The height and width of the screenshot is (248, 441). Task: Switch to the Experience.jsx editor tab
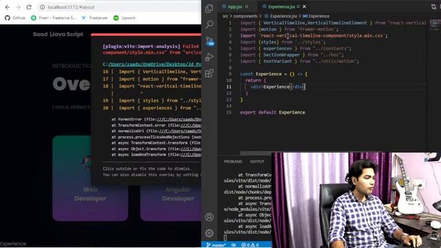pos(281,6)
